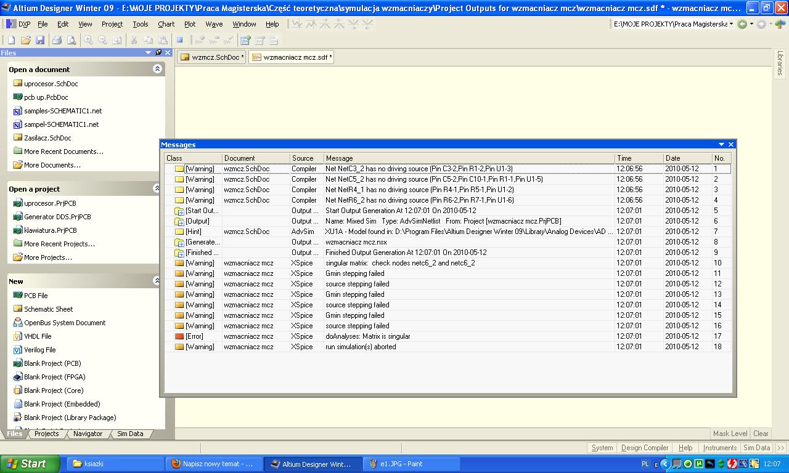Switch to the Projects panel tab
The width and height of the screenshot is (789, 473).
47,434
